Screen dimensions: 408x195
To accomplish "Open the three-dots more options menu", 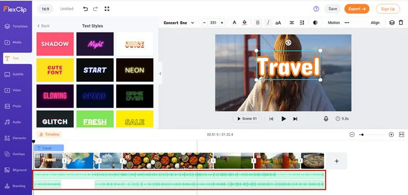I will coord(347,23).
